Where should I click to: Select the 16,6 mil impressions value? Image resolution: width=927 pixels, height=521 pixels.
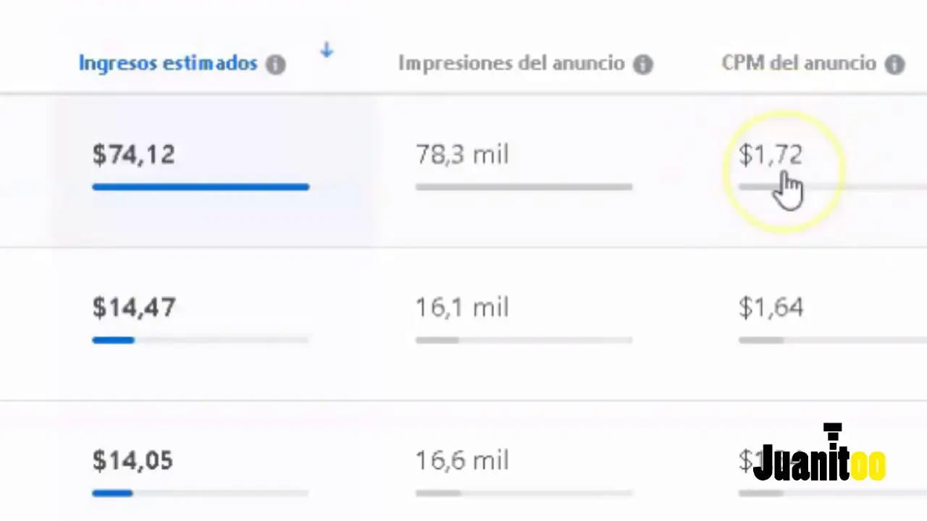click(461, 461)
